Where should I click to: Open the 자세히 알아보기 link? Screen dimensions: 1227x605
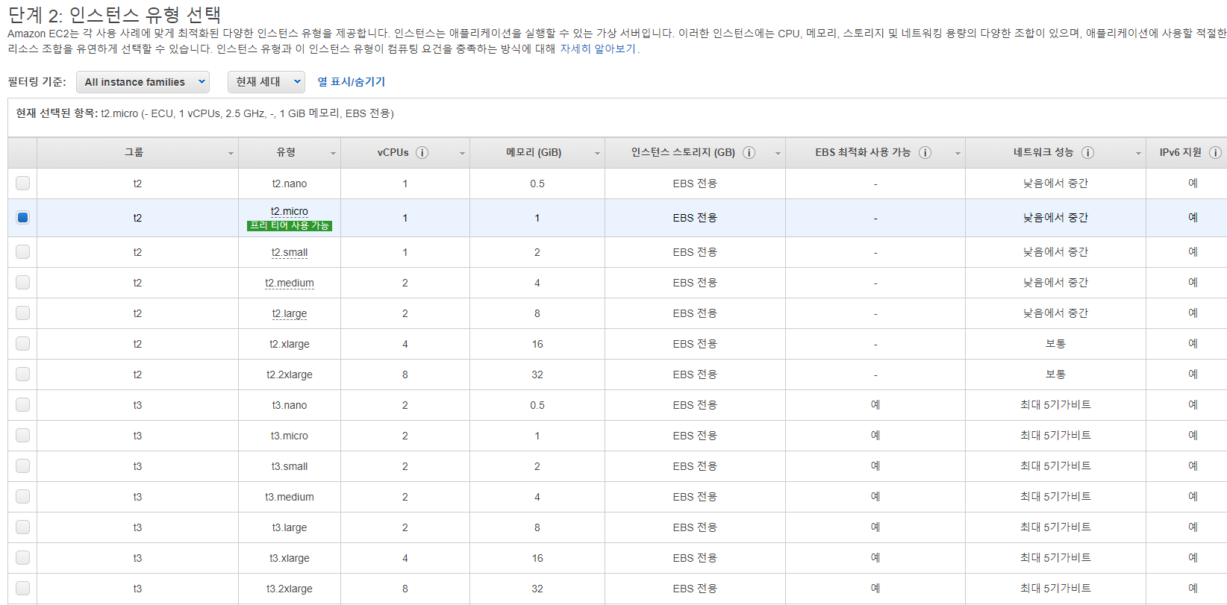tap(598, 48)
